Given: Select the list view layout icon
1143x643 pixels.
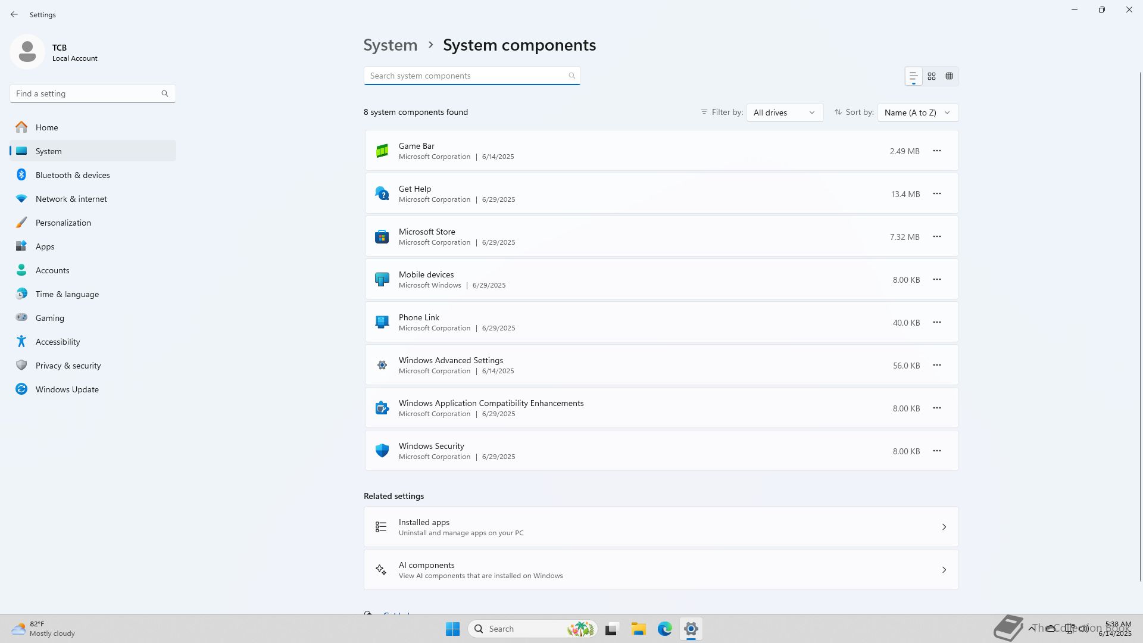Looking at the screenshot, I should coord(913,76).
